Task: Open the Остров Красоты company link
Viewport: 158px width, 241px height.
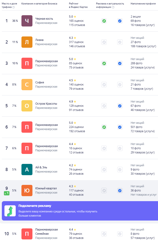Action: point(46,104)
